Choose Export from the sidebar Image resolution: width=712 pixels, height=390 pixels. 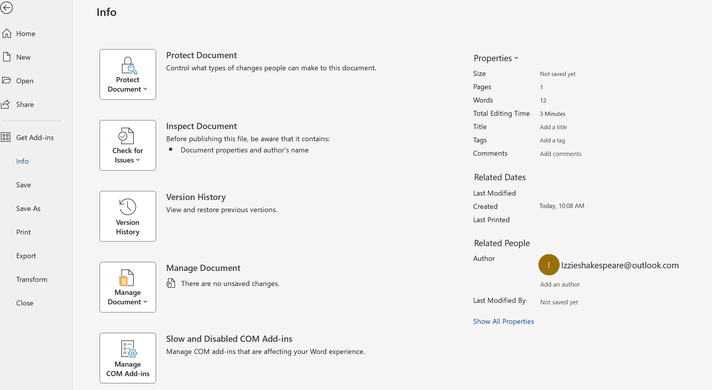(26, 256)
